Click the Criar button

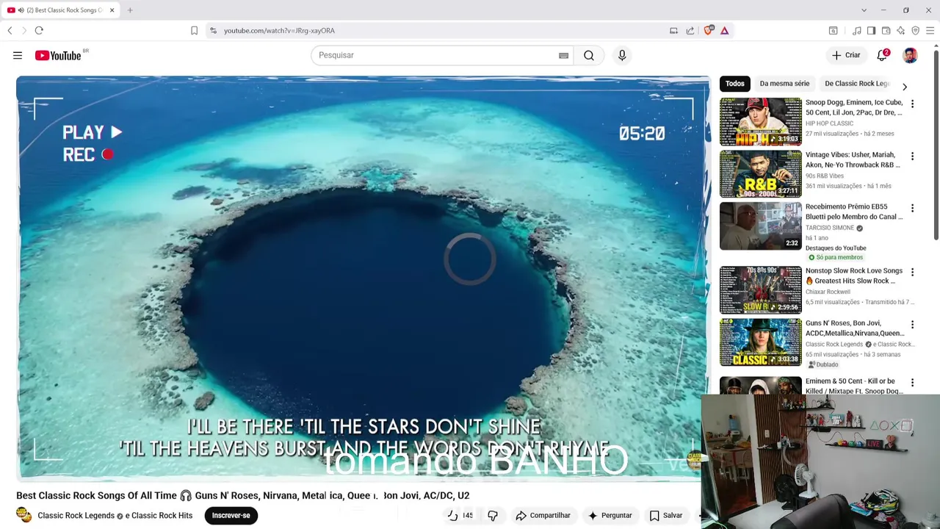pos(846,55)
